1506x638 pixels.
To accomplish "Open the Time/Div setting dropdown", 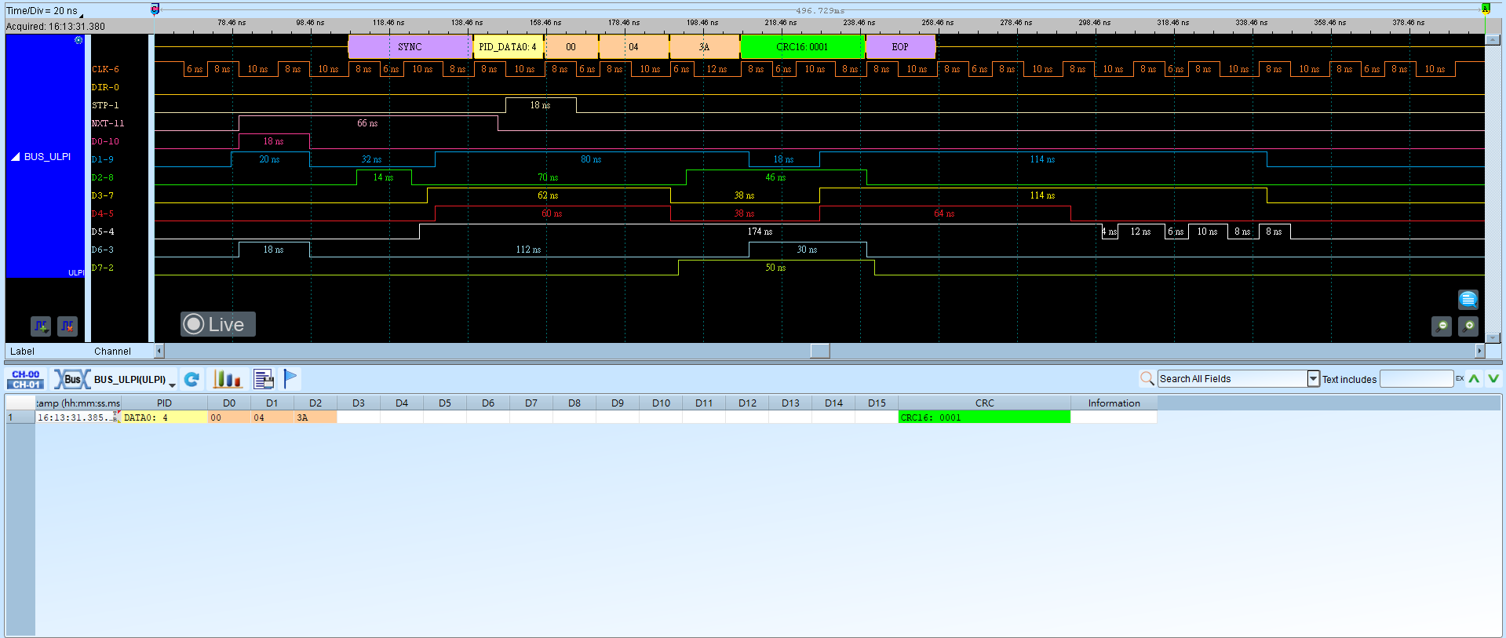I will point(81,15).
